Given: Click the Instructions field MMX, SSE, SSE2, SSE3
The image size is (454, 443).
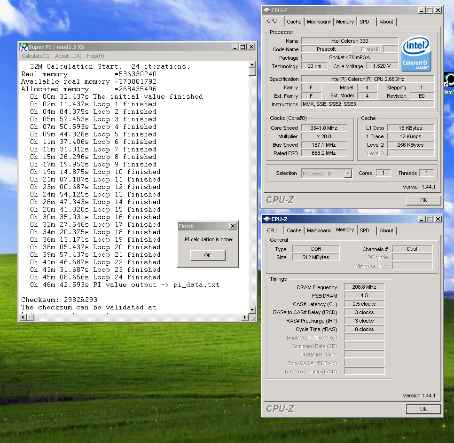Looking at the screenshot, I should 368,104.
